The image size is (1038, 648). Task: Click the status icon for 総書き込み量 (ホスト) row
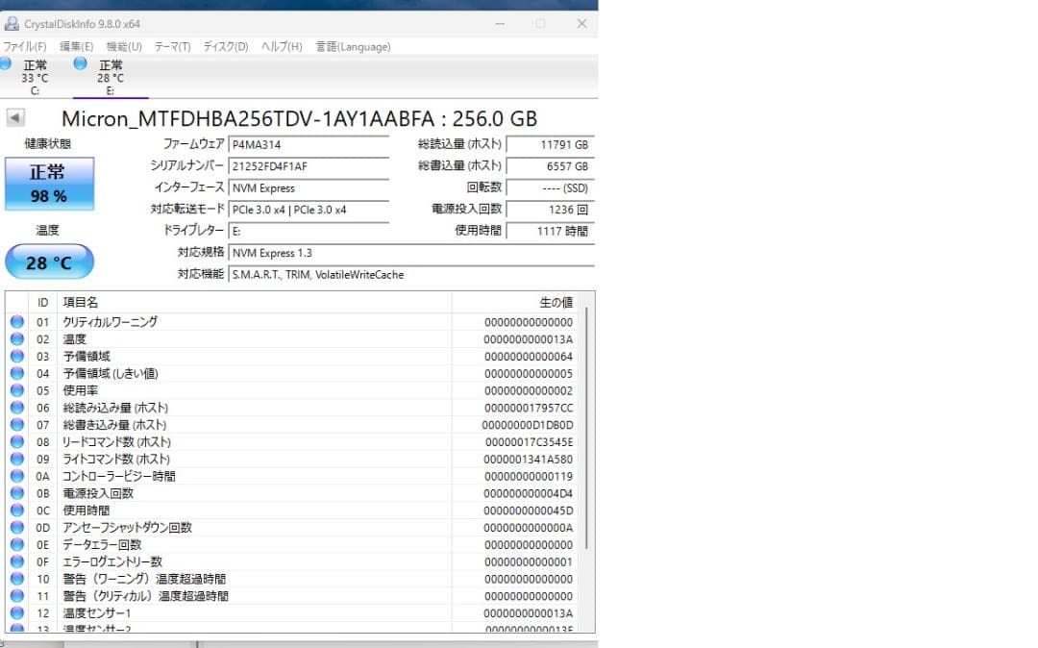coord(17,425)
